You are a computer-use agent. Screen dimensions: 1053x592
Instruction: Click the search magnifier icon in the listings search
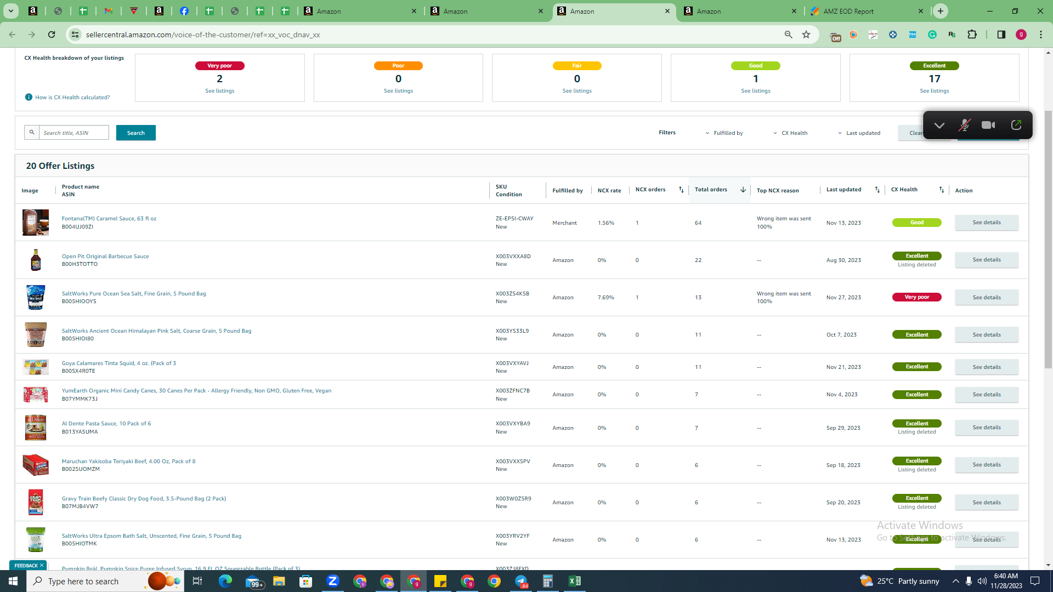pyautogui.click(x=32, y=133)
